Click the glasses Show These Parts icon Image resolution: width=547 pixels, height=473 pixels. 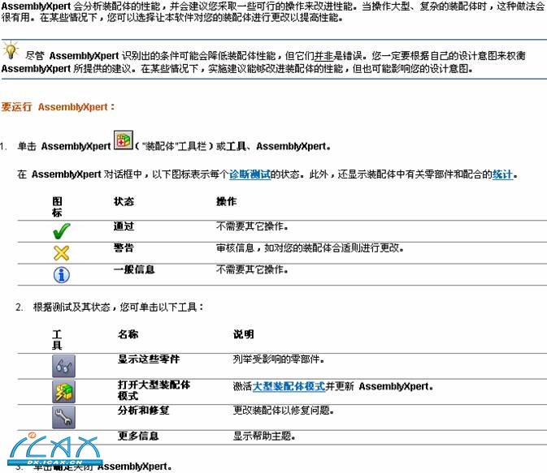pos(63,367)
